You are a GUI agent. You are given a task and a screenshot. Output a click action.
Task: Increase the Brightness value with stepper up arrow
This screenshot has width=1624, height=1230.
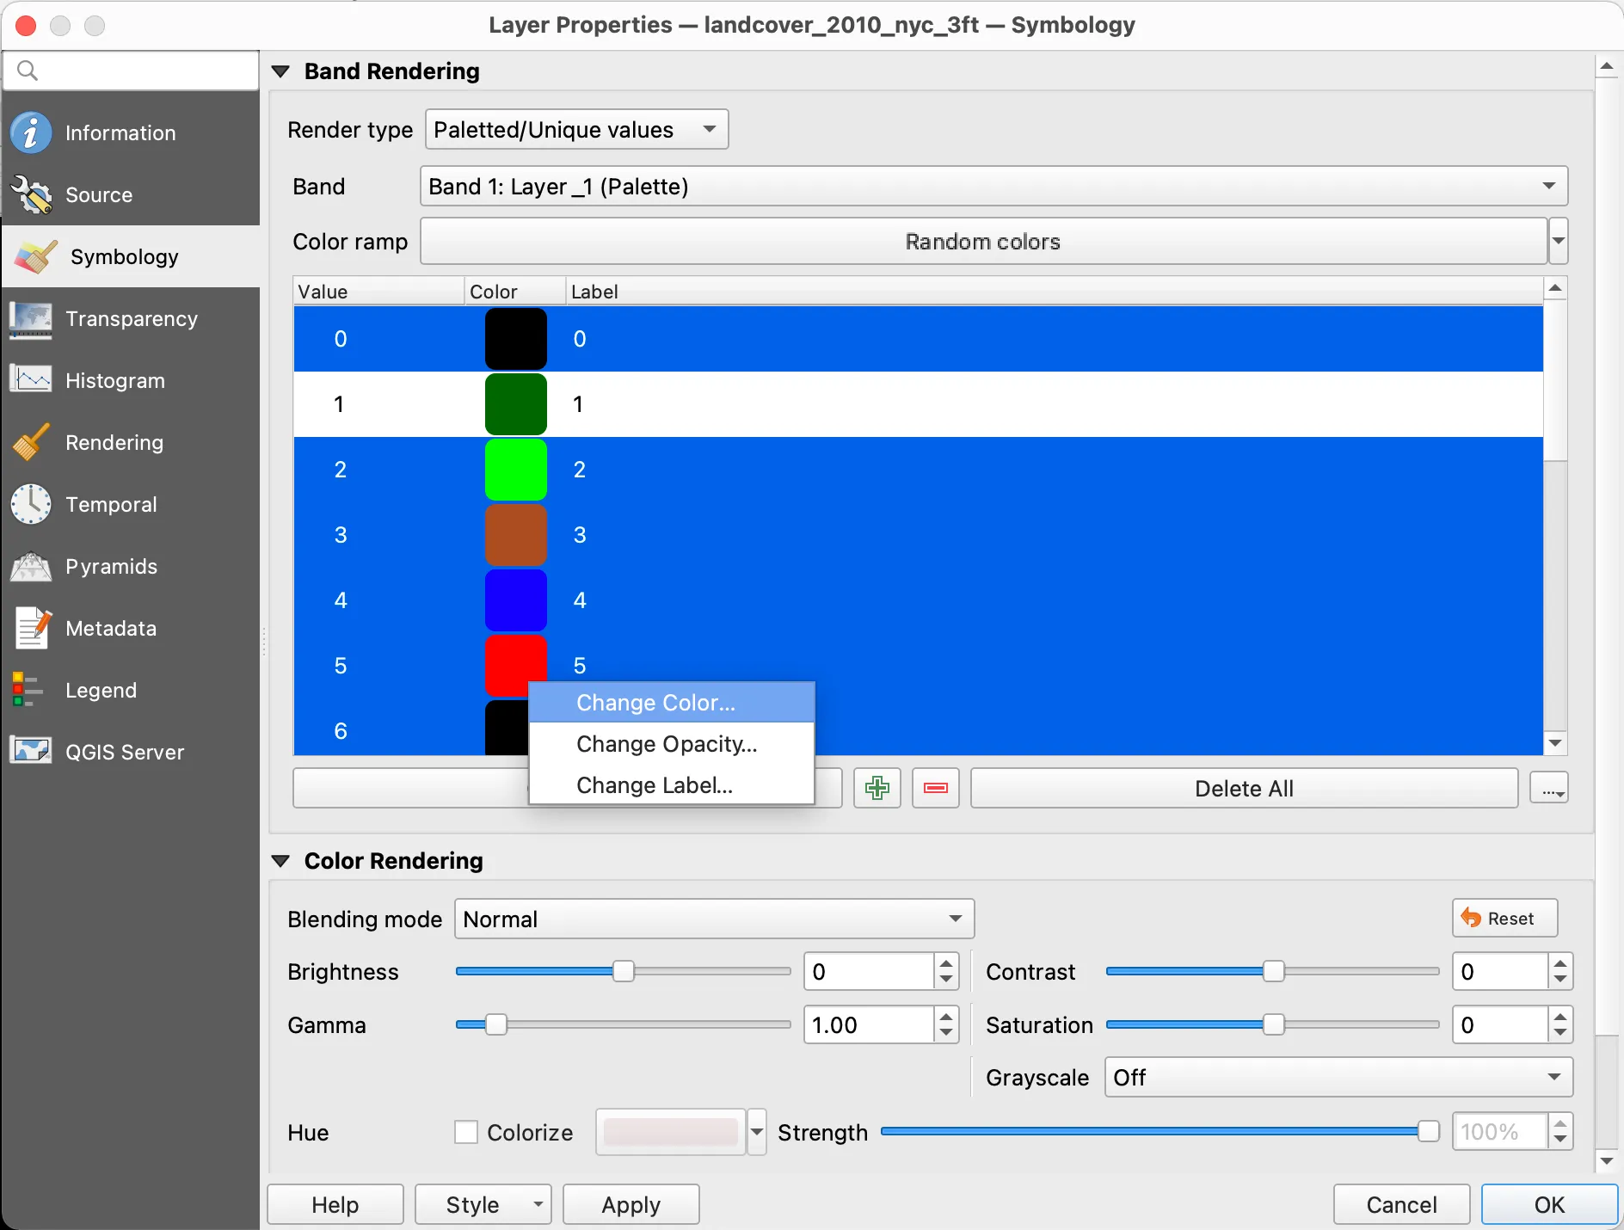point(946,963)
